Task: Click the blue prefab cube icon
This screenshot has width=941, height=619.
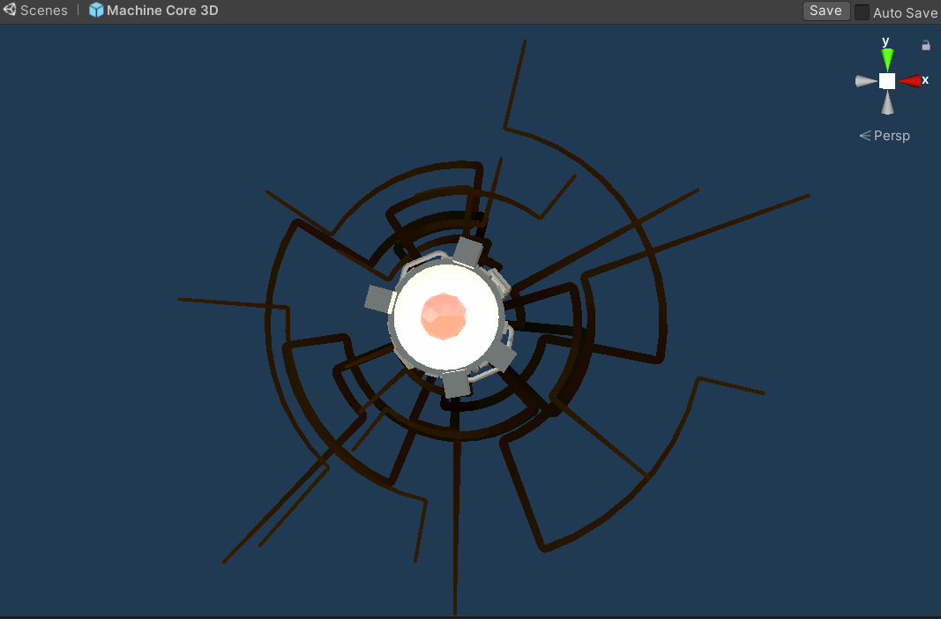Action: (x=96, y=11)
